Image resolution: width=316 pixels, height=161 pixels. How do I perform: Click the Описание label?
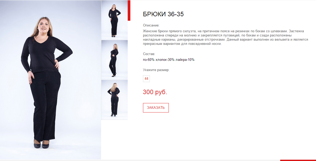click(x=151, y=25)
